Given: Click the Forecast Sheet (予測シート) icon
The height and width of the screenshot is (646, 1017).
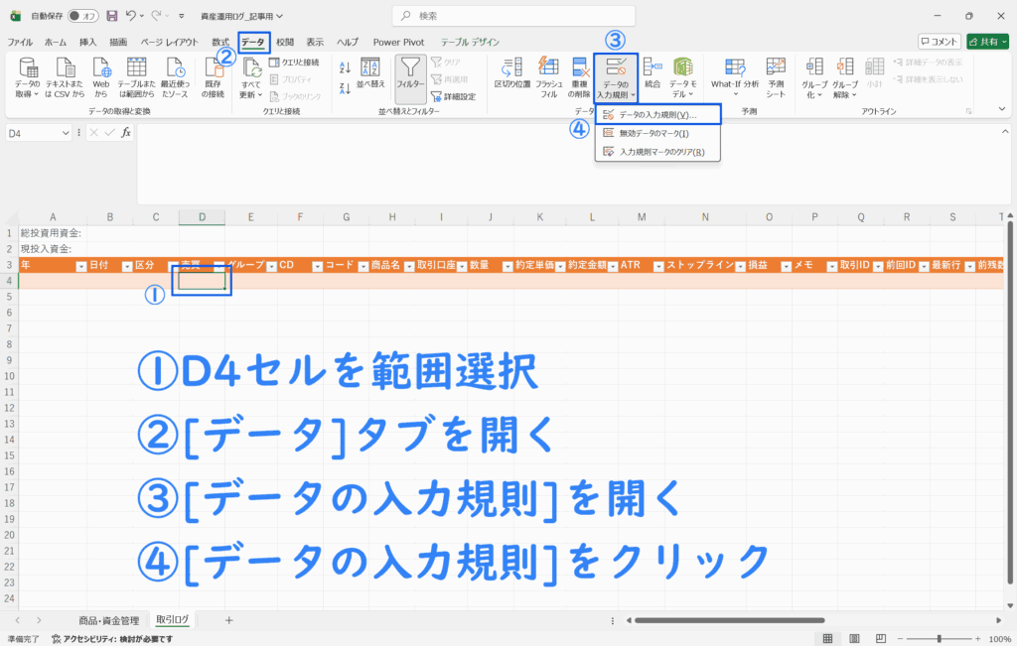Looking at the screenshot, I should coord(776,67).
